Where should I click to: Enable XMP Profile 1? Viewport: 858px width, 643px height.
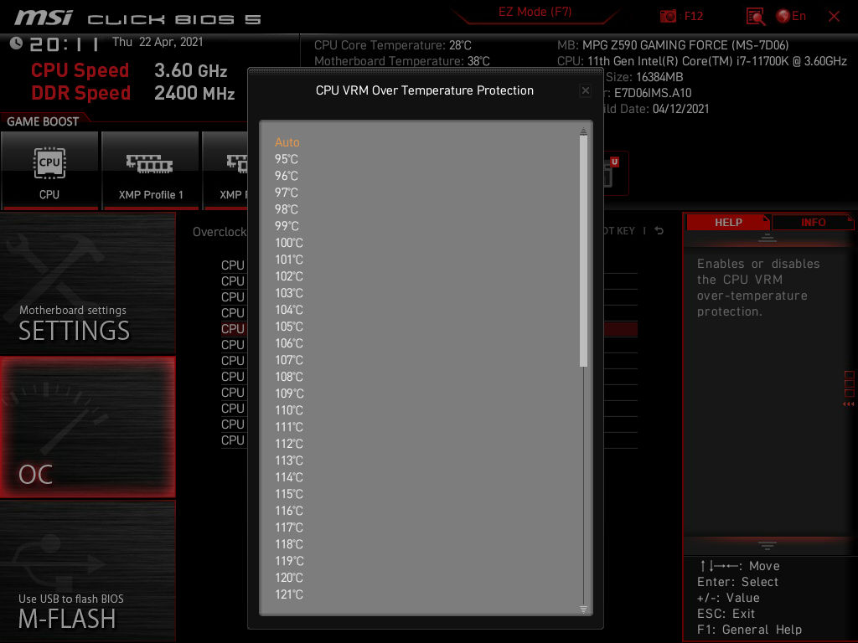(x=151, y=171)
